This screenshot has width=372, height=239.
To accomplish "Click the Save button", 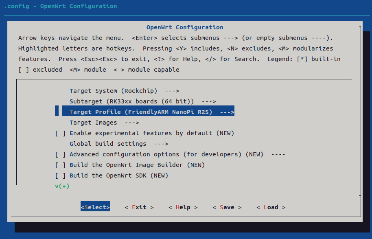I will pyautogui.click(x=227, y=207).
